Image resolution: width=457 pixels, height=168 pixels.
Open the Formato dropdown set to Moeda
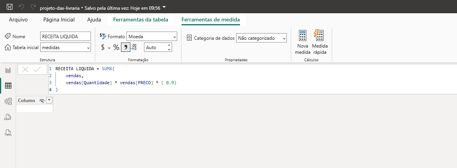(151, 36)
